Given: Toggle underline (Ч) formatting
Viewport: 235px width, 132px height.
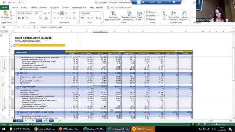Looking at the screenshot, I should click(x=26, y=18).
